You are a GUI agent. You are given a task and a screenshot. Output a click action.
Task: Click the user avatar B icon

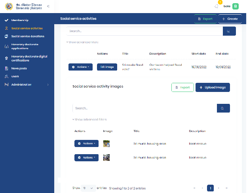pos(236,6)
